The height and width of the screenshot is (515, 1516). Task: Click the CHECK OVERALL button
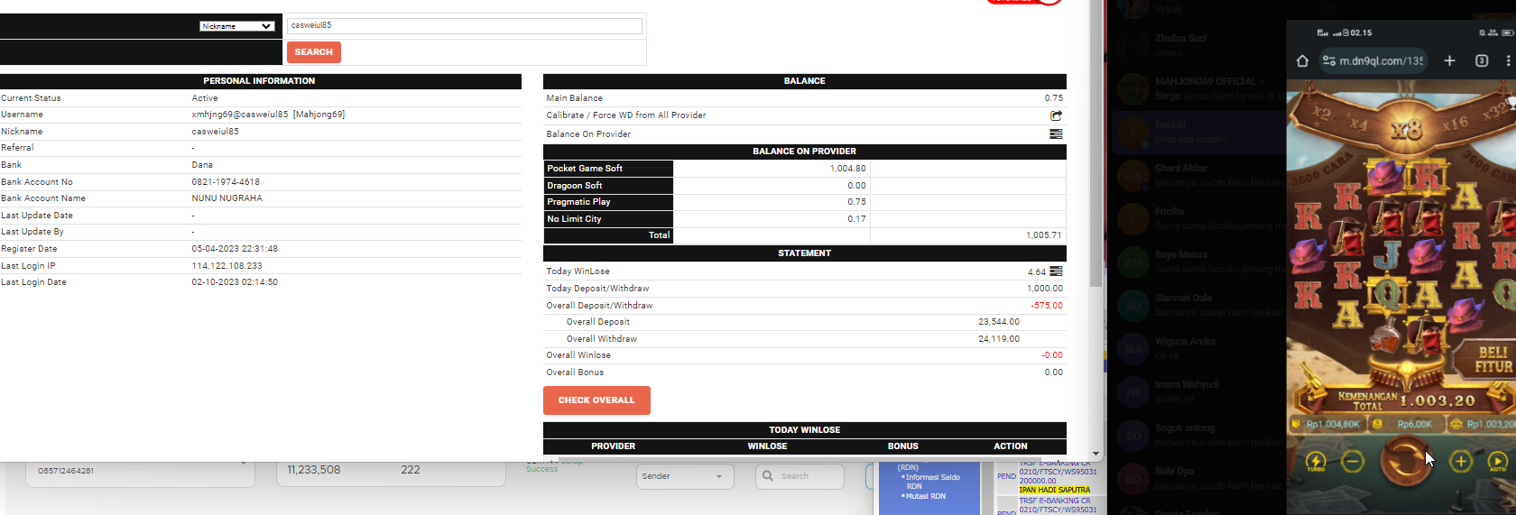tap(596, 400)
